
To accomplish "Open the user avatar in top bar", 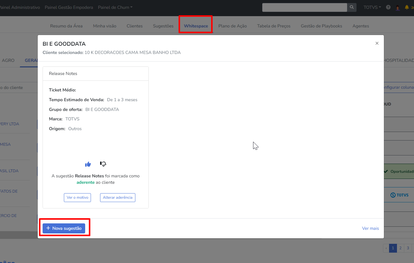I will tap(398, 7).
